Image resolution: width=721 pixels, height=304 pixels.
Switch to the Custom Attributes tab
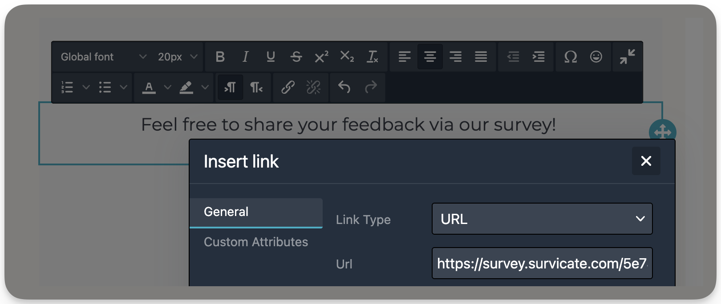256,242
